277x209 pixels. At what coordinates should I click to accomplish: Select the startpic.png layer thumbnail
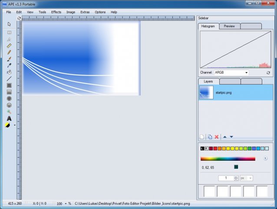206,92
